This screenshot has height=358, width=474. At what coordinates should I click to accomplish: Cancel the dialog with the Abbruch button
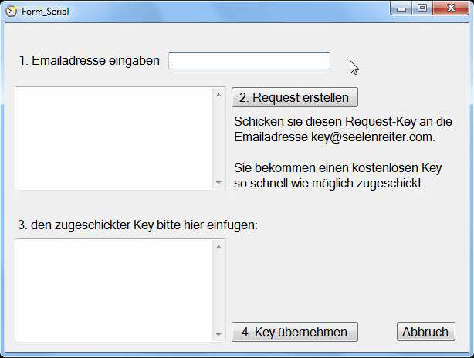[x=426, y=332]
